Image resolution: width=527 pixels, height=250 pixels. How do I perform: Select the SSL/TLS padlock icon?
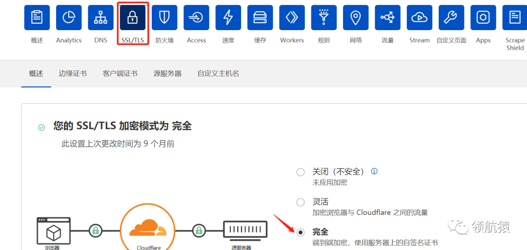tap(133, 18)
